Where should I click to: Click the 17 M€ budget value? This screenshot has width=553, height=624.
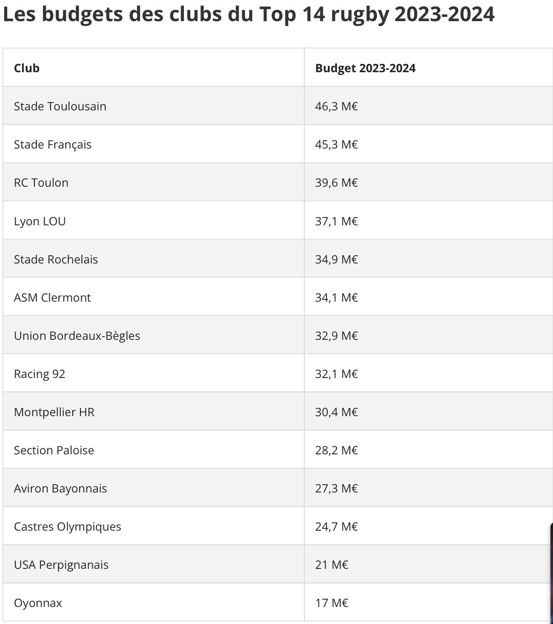point(332,603)
